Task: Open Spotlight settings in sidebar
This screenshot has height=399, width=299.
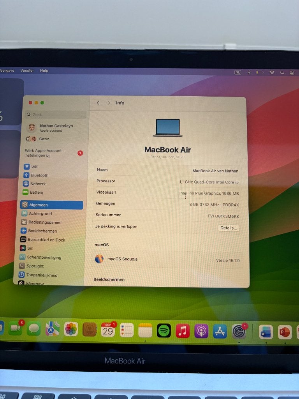Action: coord(31,266)
